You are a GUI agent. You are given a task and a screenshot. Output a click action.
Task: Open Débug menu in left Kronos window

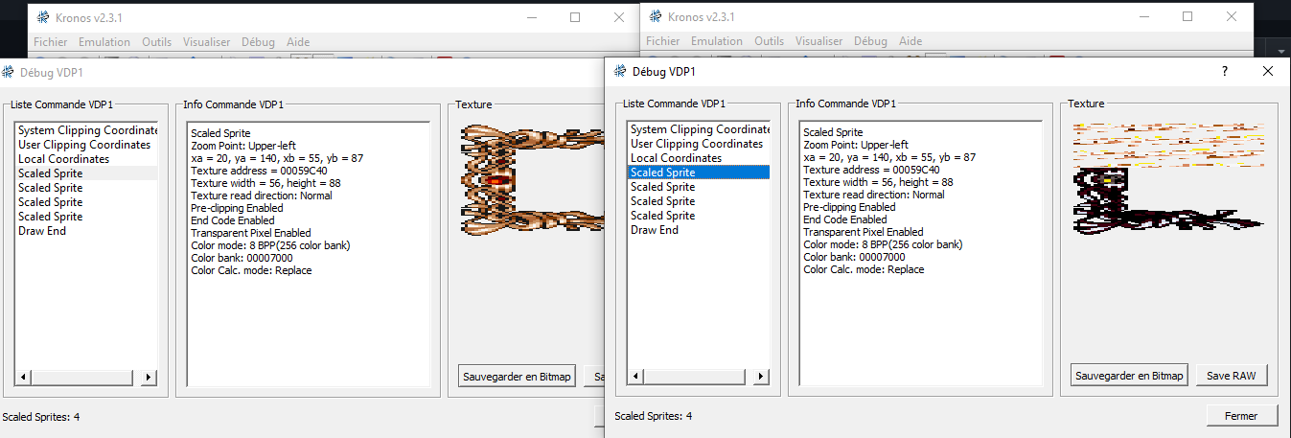tap(258, 42)
